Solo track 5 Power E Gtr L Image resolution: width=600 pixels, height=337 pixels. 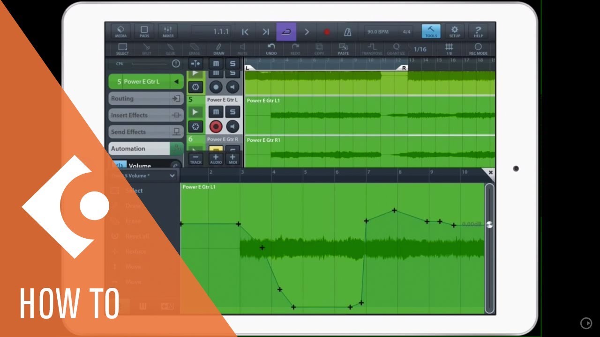[x=232, y=111]
